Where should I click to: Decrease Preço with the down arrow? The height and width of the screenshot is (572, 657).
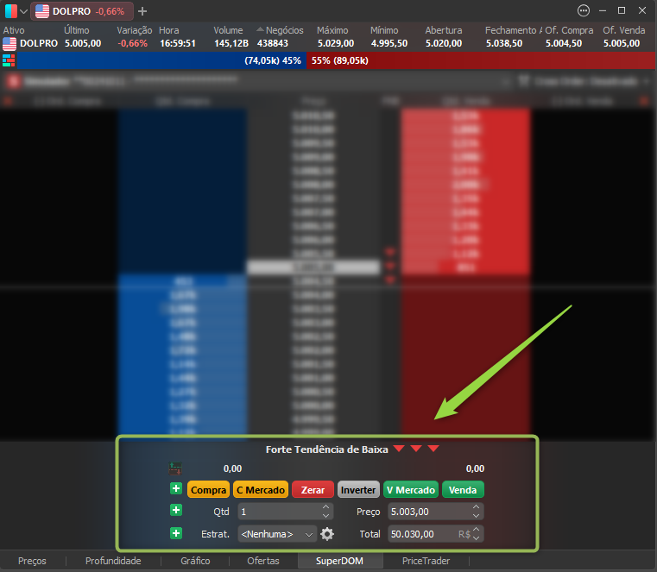coord(476,516)
